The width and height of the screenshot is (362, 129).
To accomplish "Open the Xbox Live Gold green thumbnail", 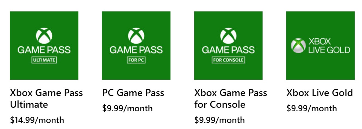I will click(320, 45).
